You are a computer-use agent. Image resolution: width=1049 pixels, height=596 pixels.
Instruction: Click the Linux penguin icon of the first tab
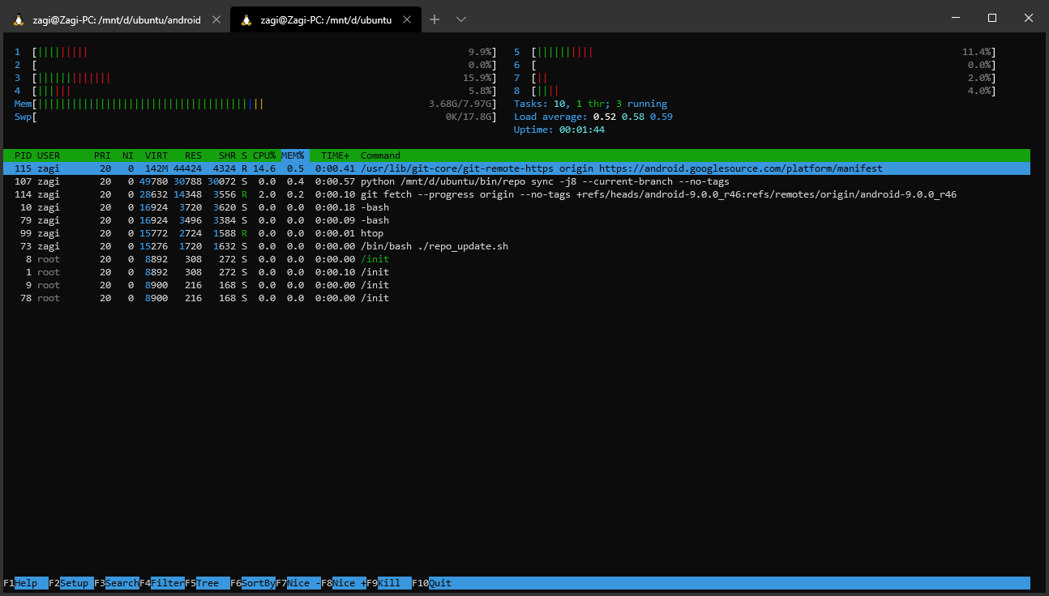[x=18, y=19]
